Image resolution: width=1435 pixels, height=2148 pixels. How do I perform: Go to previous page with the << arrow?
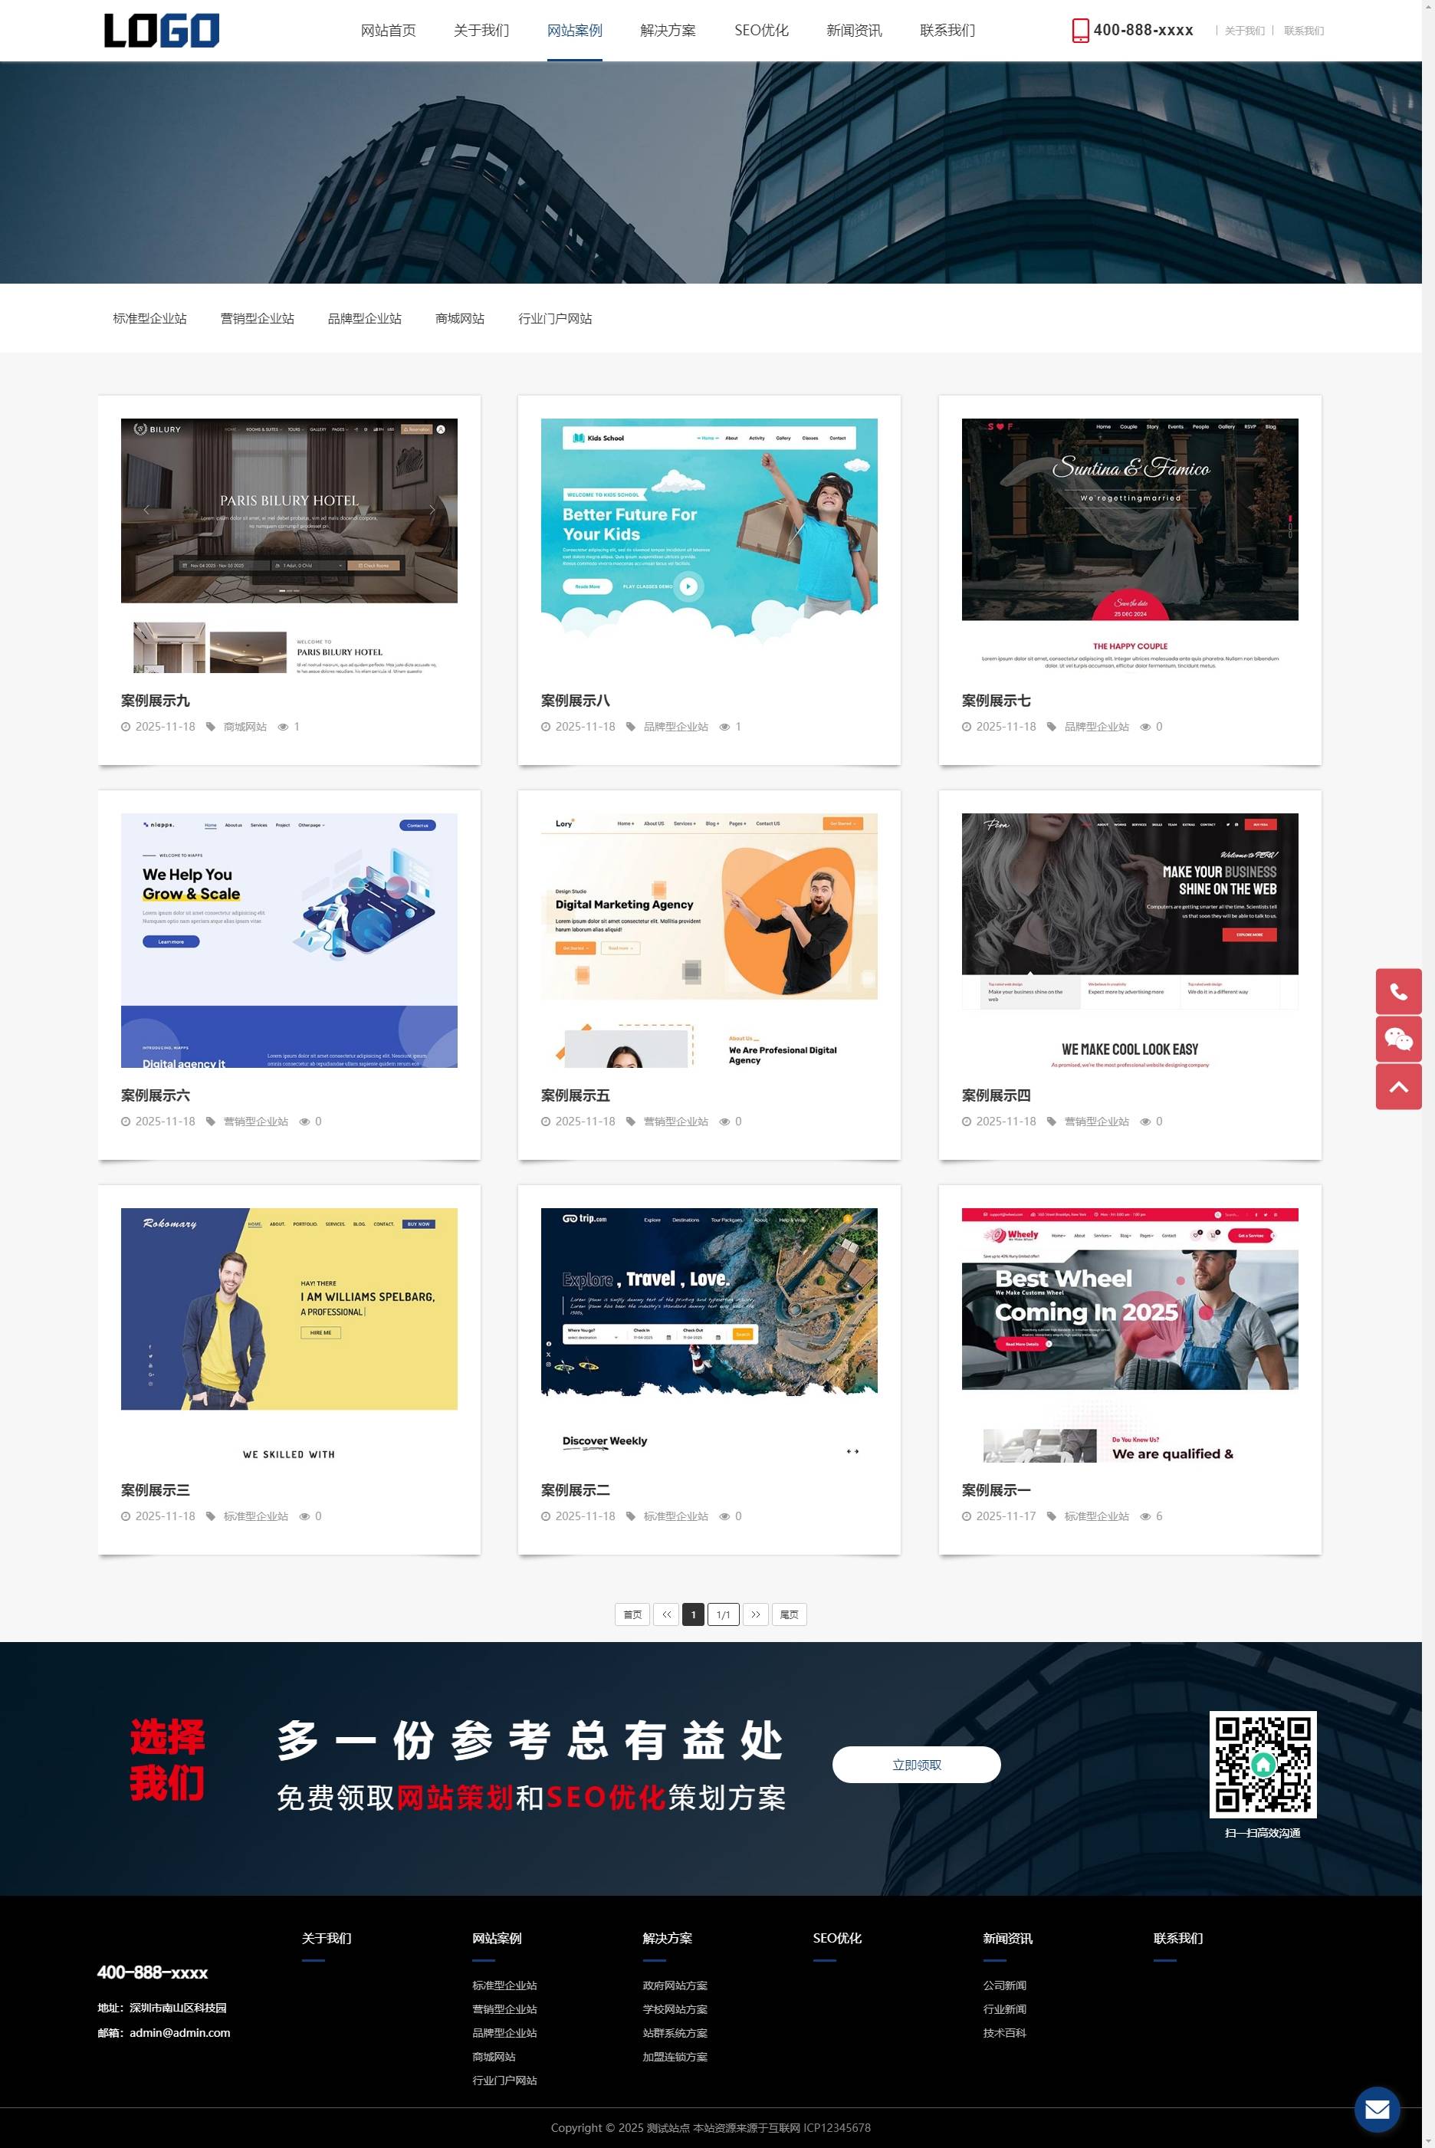(x=666, y=1614)
